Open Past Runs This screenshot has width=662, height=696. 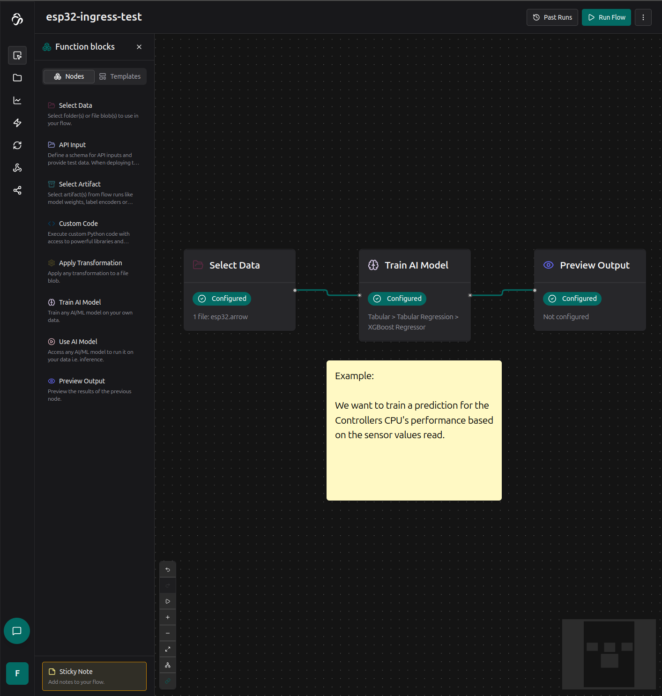coord(552,17)
